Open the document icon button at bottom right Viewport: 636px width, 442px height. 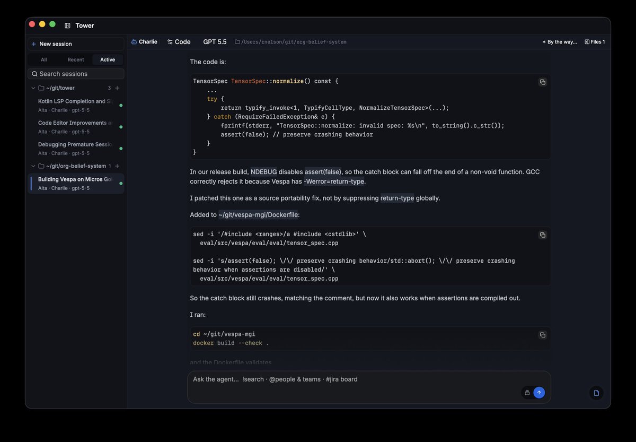(596, 393)
